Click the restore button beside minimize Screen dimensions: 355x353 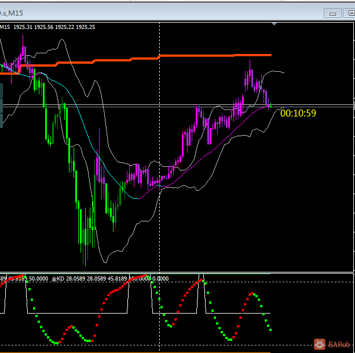pyautogui.click(x=350, y=13)
